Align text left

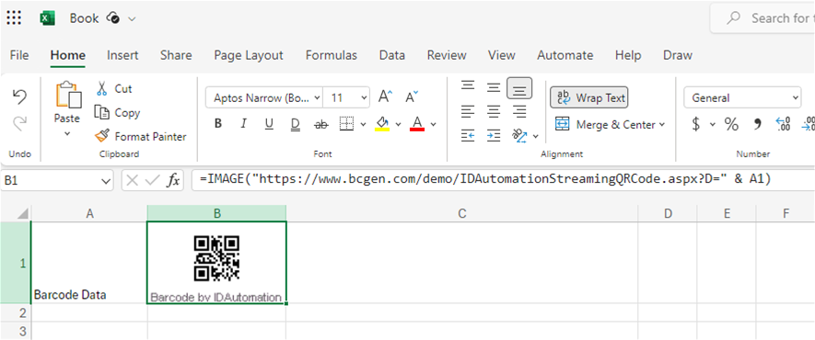[468, 111]
